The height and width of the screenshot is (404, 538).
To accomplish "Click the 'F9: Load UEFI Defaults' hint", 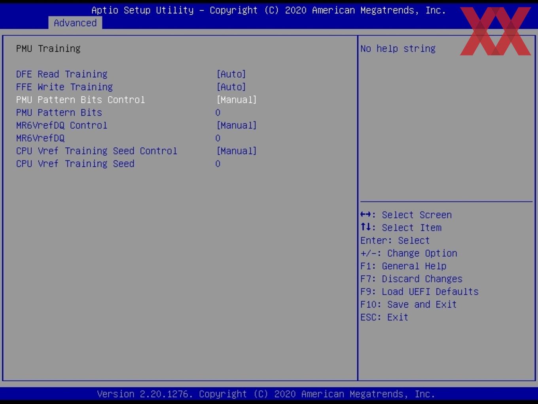I will (x=420, y=292).
